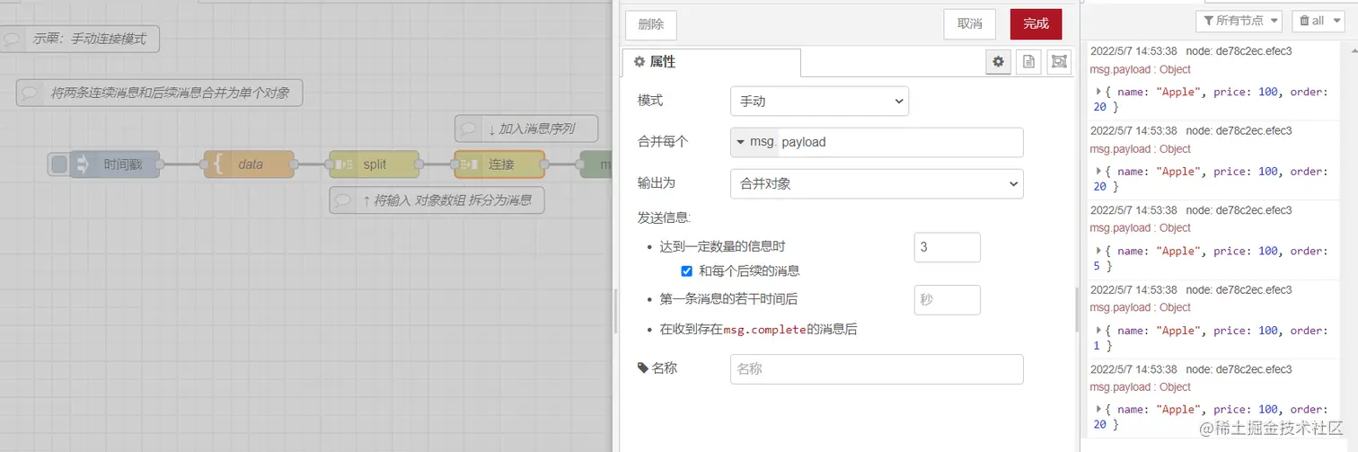This screenshot has width=1358, height=452.
Task: Select the data template node
Action: [249, 164]
